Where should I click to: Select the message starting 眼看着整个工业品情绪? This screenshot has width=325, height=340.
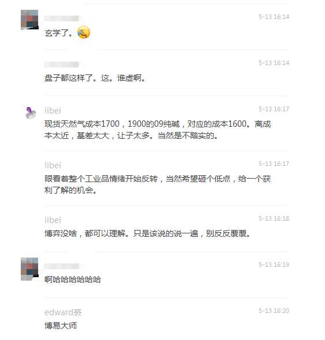(158, 184)
